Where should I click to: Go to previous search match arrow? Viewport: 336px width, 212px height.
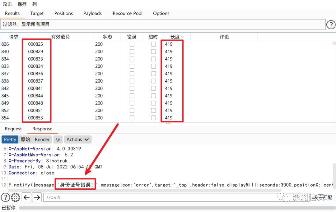27,197
